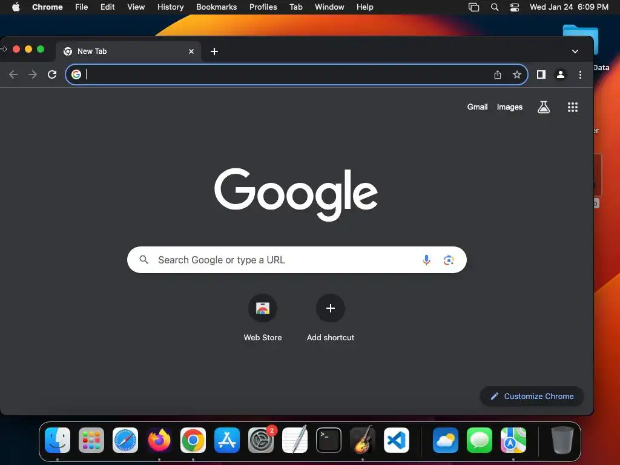This screenshot has width=620, height=465.
Task: Search by image with Google Lens
Action: 449,260
